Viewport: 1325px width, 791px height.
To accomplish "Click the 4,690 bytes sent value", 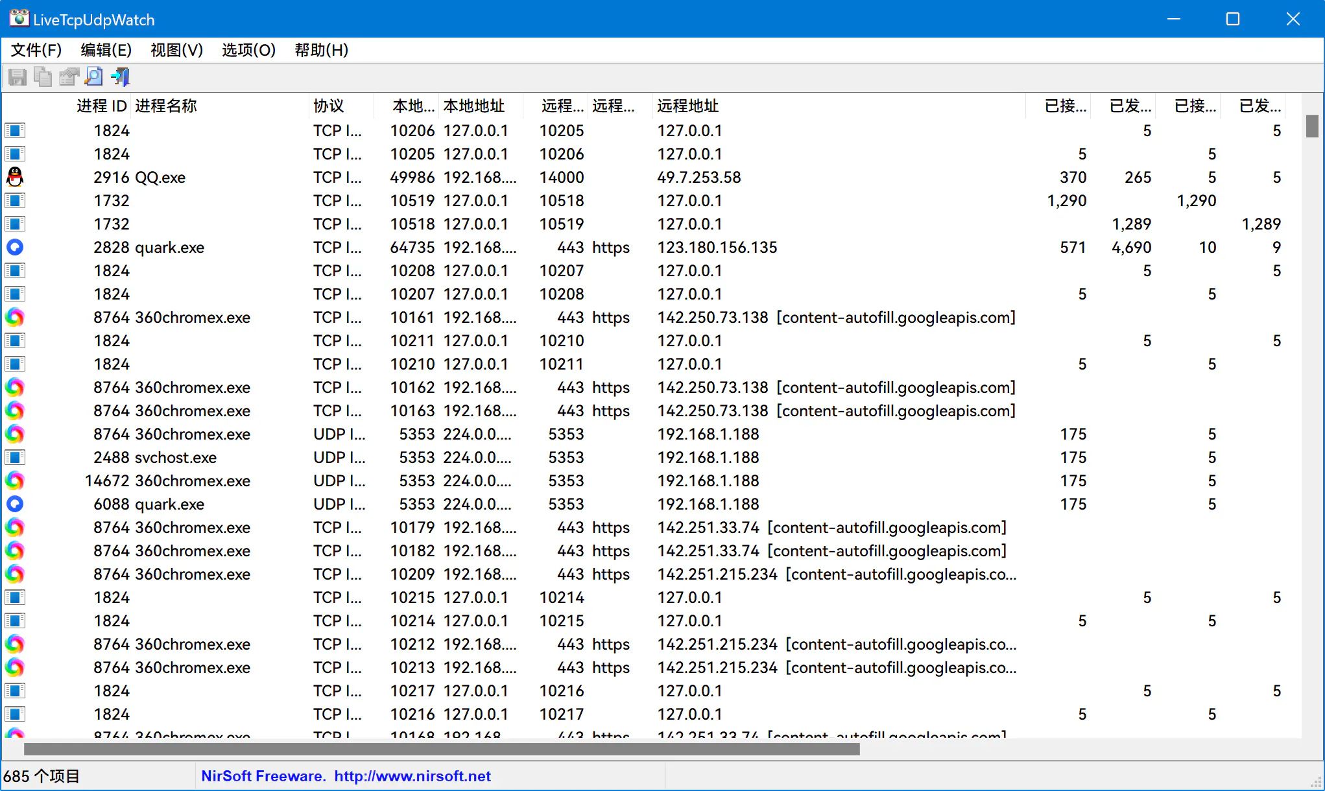I will click(x=1131, y=247).
